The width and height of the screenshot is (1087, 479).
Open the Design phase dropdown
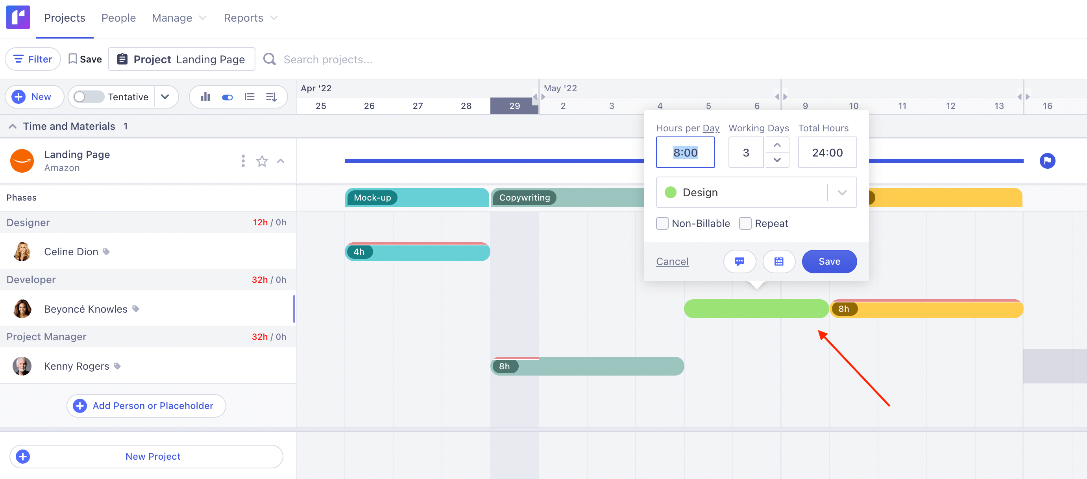[x=842, y=192]
